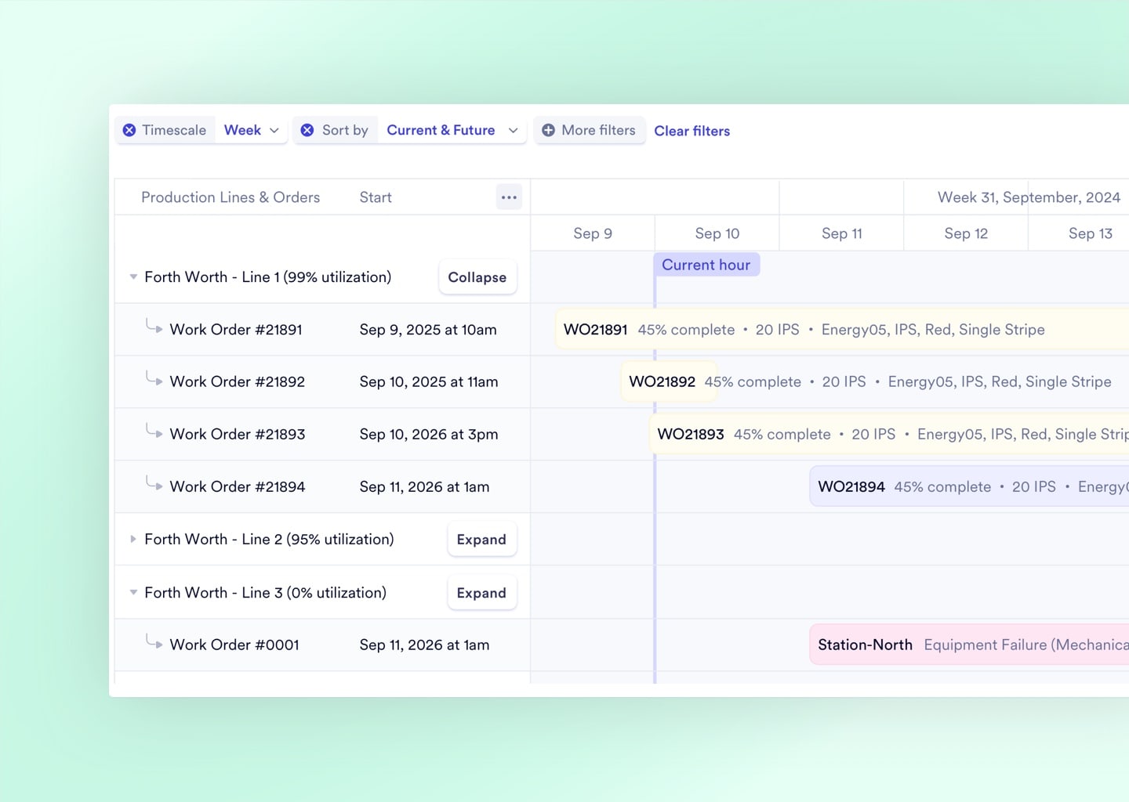
Task: Select the Work Order #0001 row
Action: point(234,644)
